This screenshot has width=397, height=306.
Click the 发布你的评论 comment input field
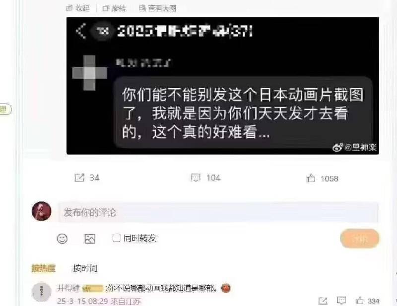point(218,212)
